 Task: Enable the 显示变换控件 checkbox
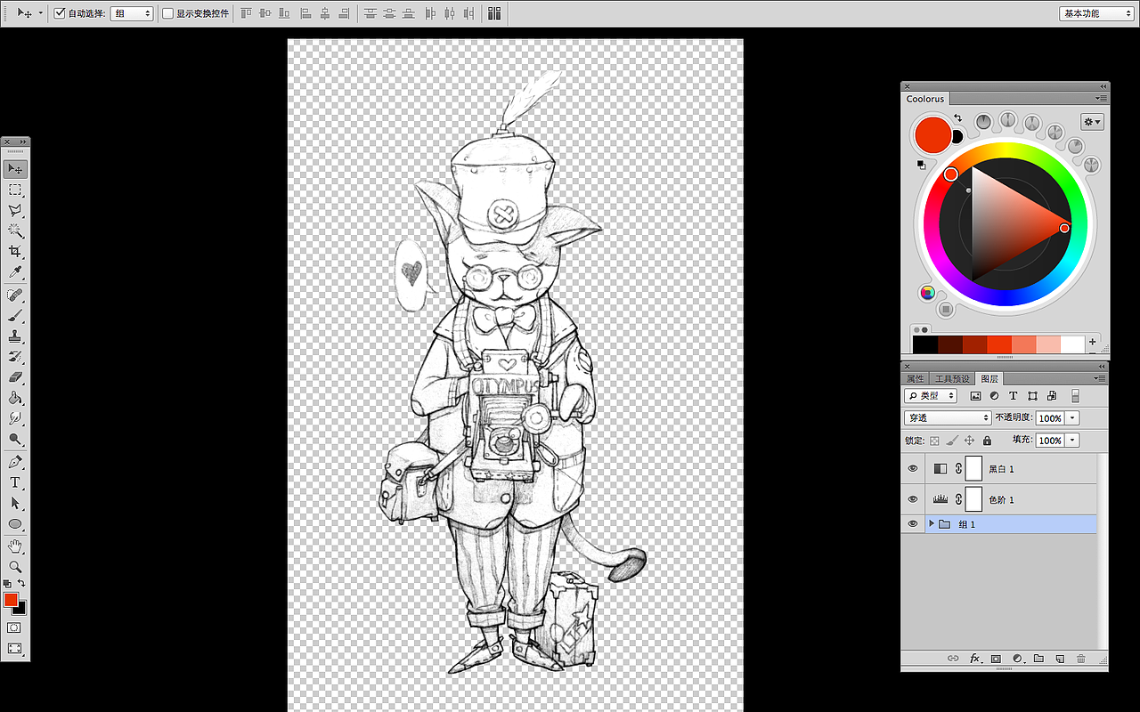(x=167, y=13)
